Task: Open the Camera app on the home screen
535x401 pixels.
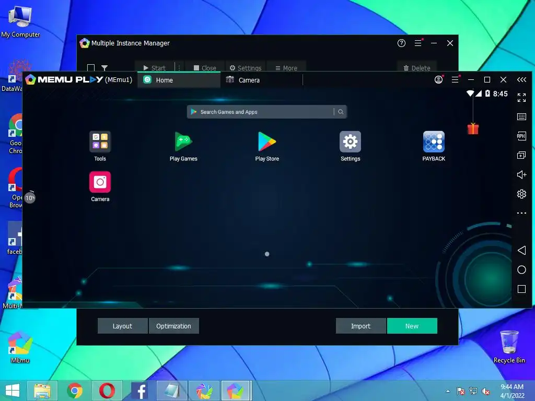Action: (100, 182)
